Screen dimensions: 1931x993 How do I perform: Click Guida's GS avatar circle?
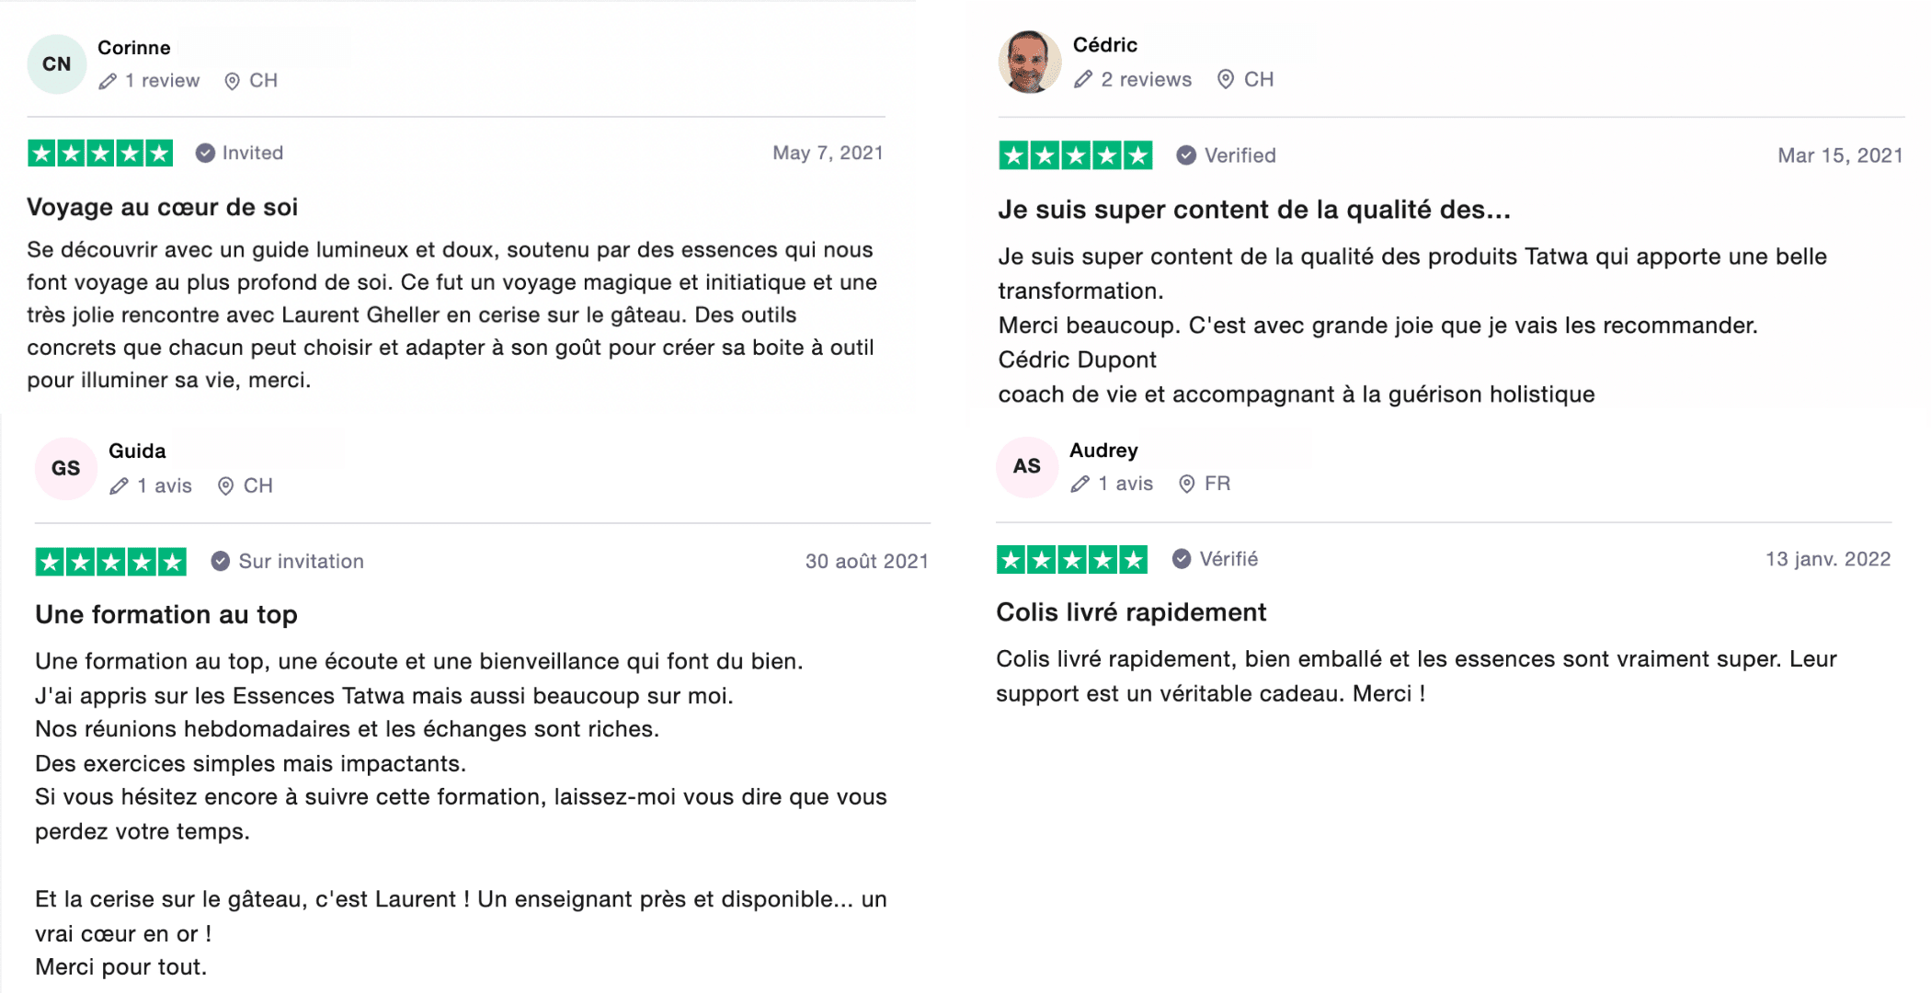tap(65, 468)
